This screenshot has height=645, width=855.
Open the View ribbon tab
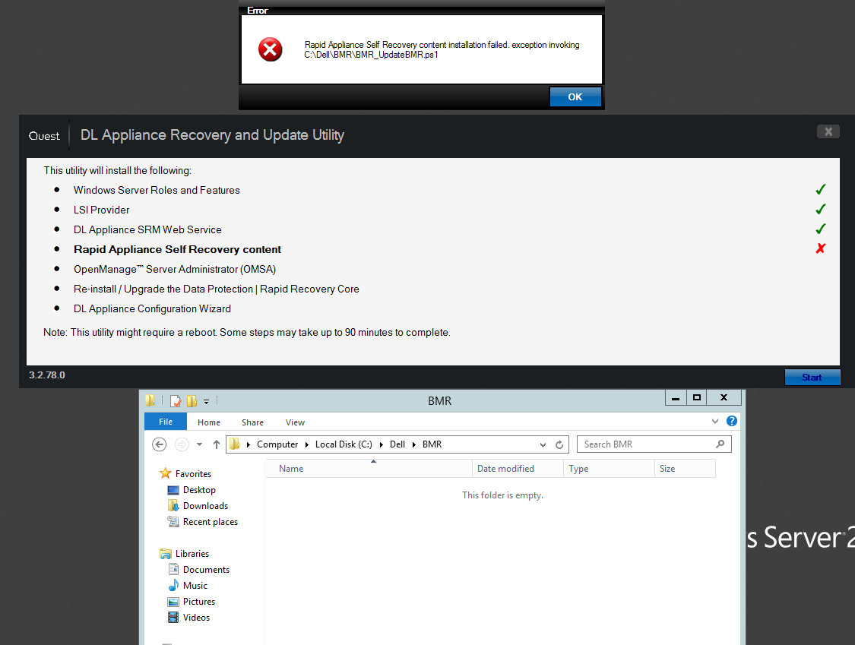click(295, 422)
